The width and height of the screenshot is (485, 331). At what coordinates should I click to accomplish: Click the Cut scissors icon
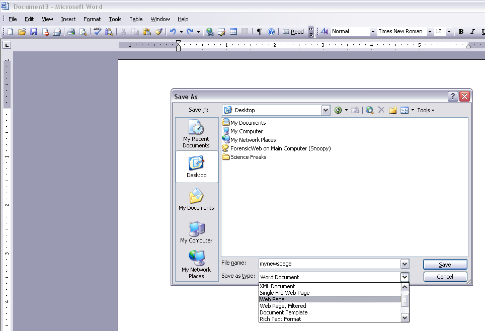coord(123,32)
